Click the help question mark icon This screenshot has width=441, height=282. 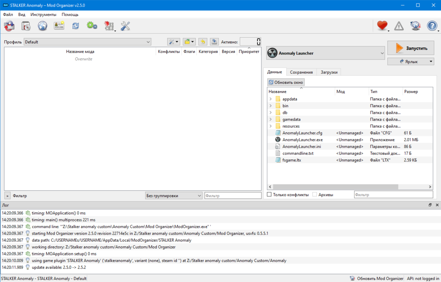tap(432, 26)
